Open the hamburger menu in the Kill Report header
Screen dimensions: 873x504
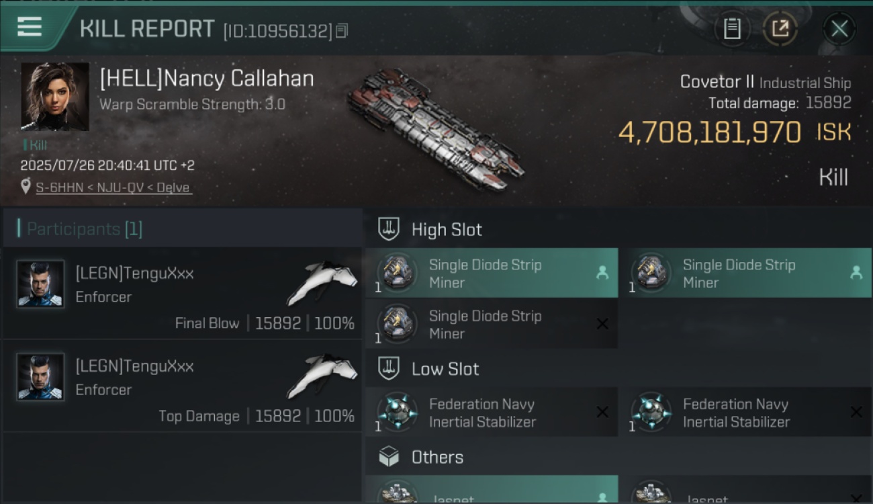[30, 28]
